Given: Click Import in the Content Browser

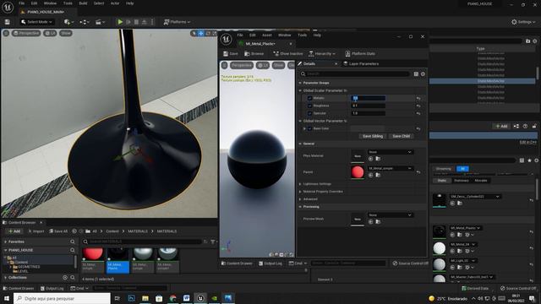Looking at the screenshot, I should click(36, 231).
